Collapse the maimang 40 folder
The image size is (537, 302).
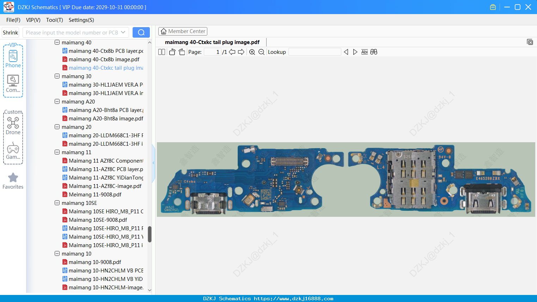point(57,43)
